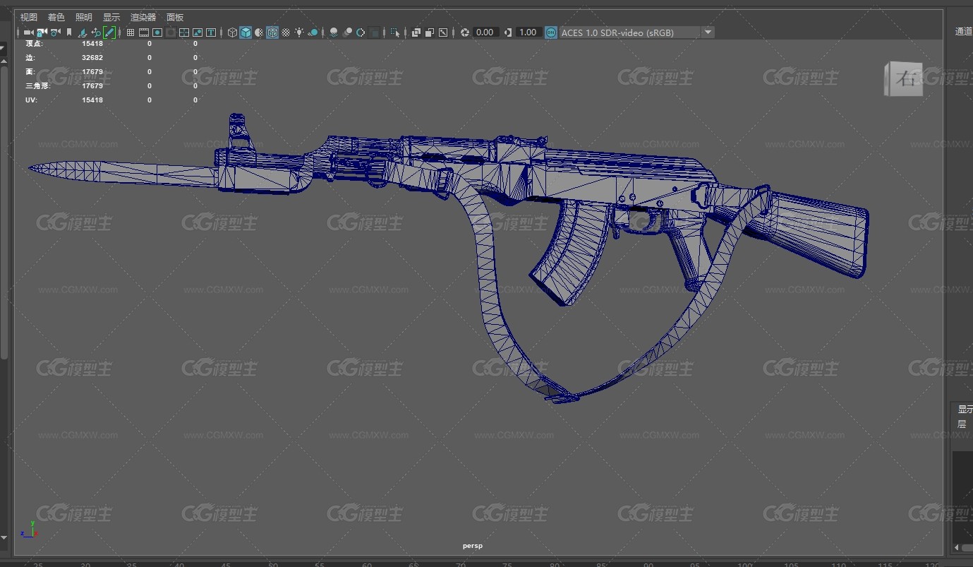This screenshot has width=973, height=567.
Task: Click the Exposure value field 0.00
Action: tap(485, 32)
